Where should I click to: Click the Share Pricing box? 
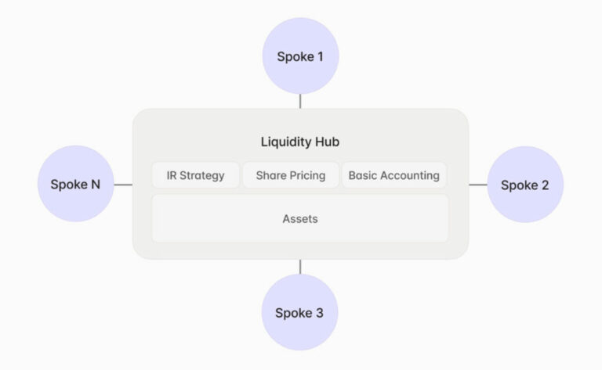[290, 175]
